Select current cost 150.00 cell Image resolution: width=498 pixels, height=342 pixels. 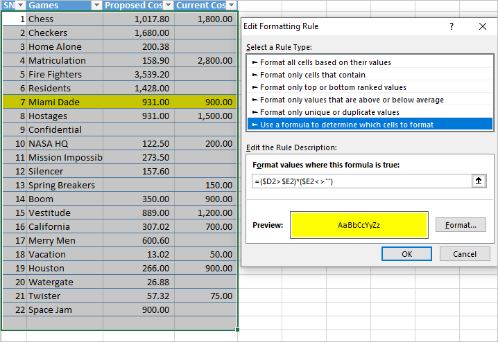[206, 185]
